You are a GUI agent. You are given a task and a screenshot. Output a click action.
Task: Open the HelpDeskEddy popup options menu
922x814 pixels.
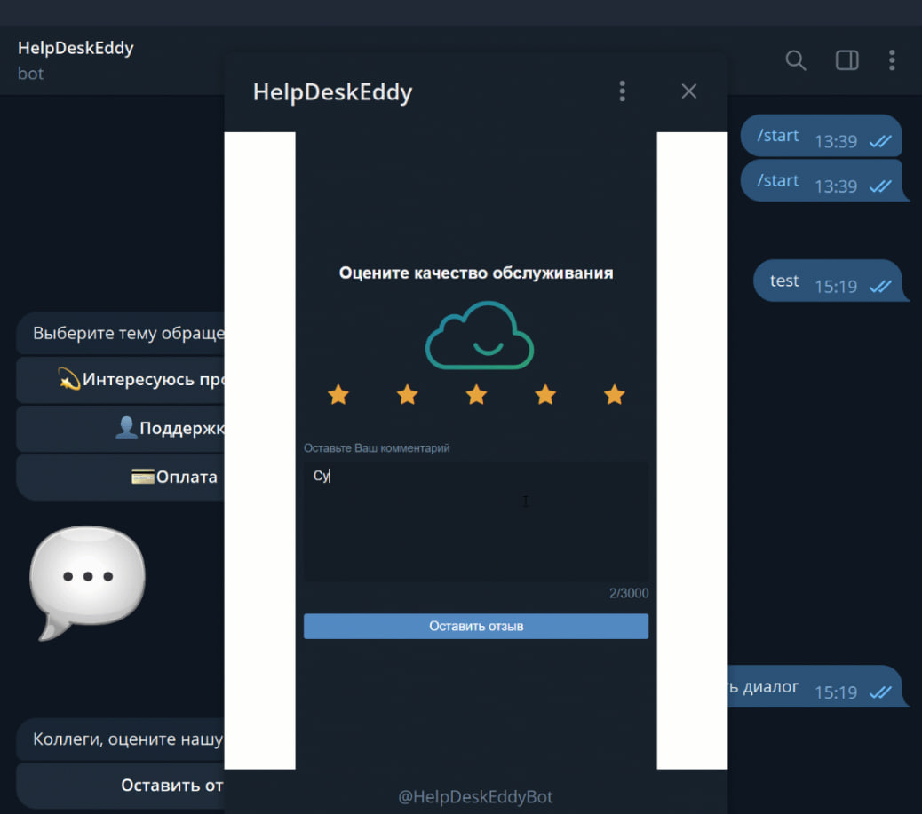[622, 91]
